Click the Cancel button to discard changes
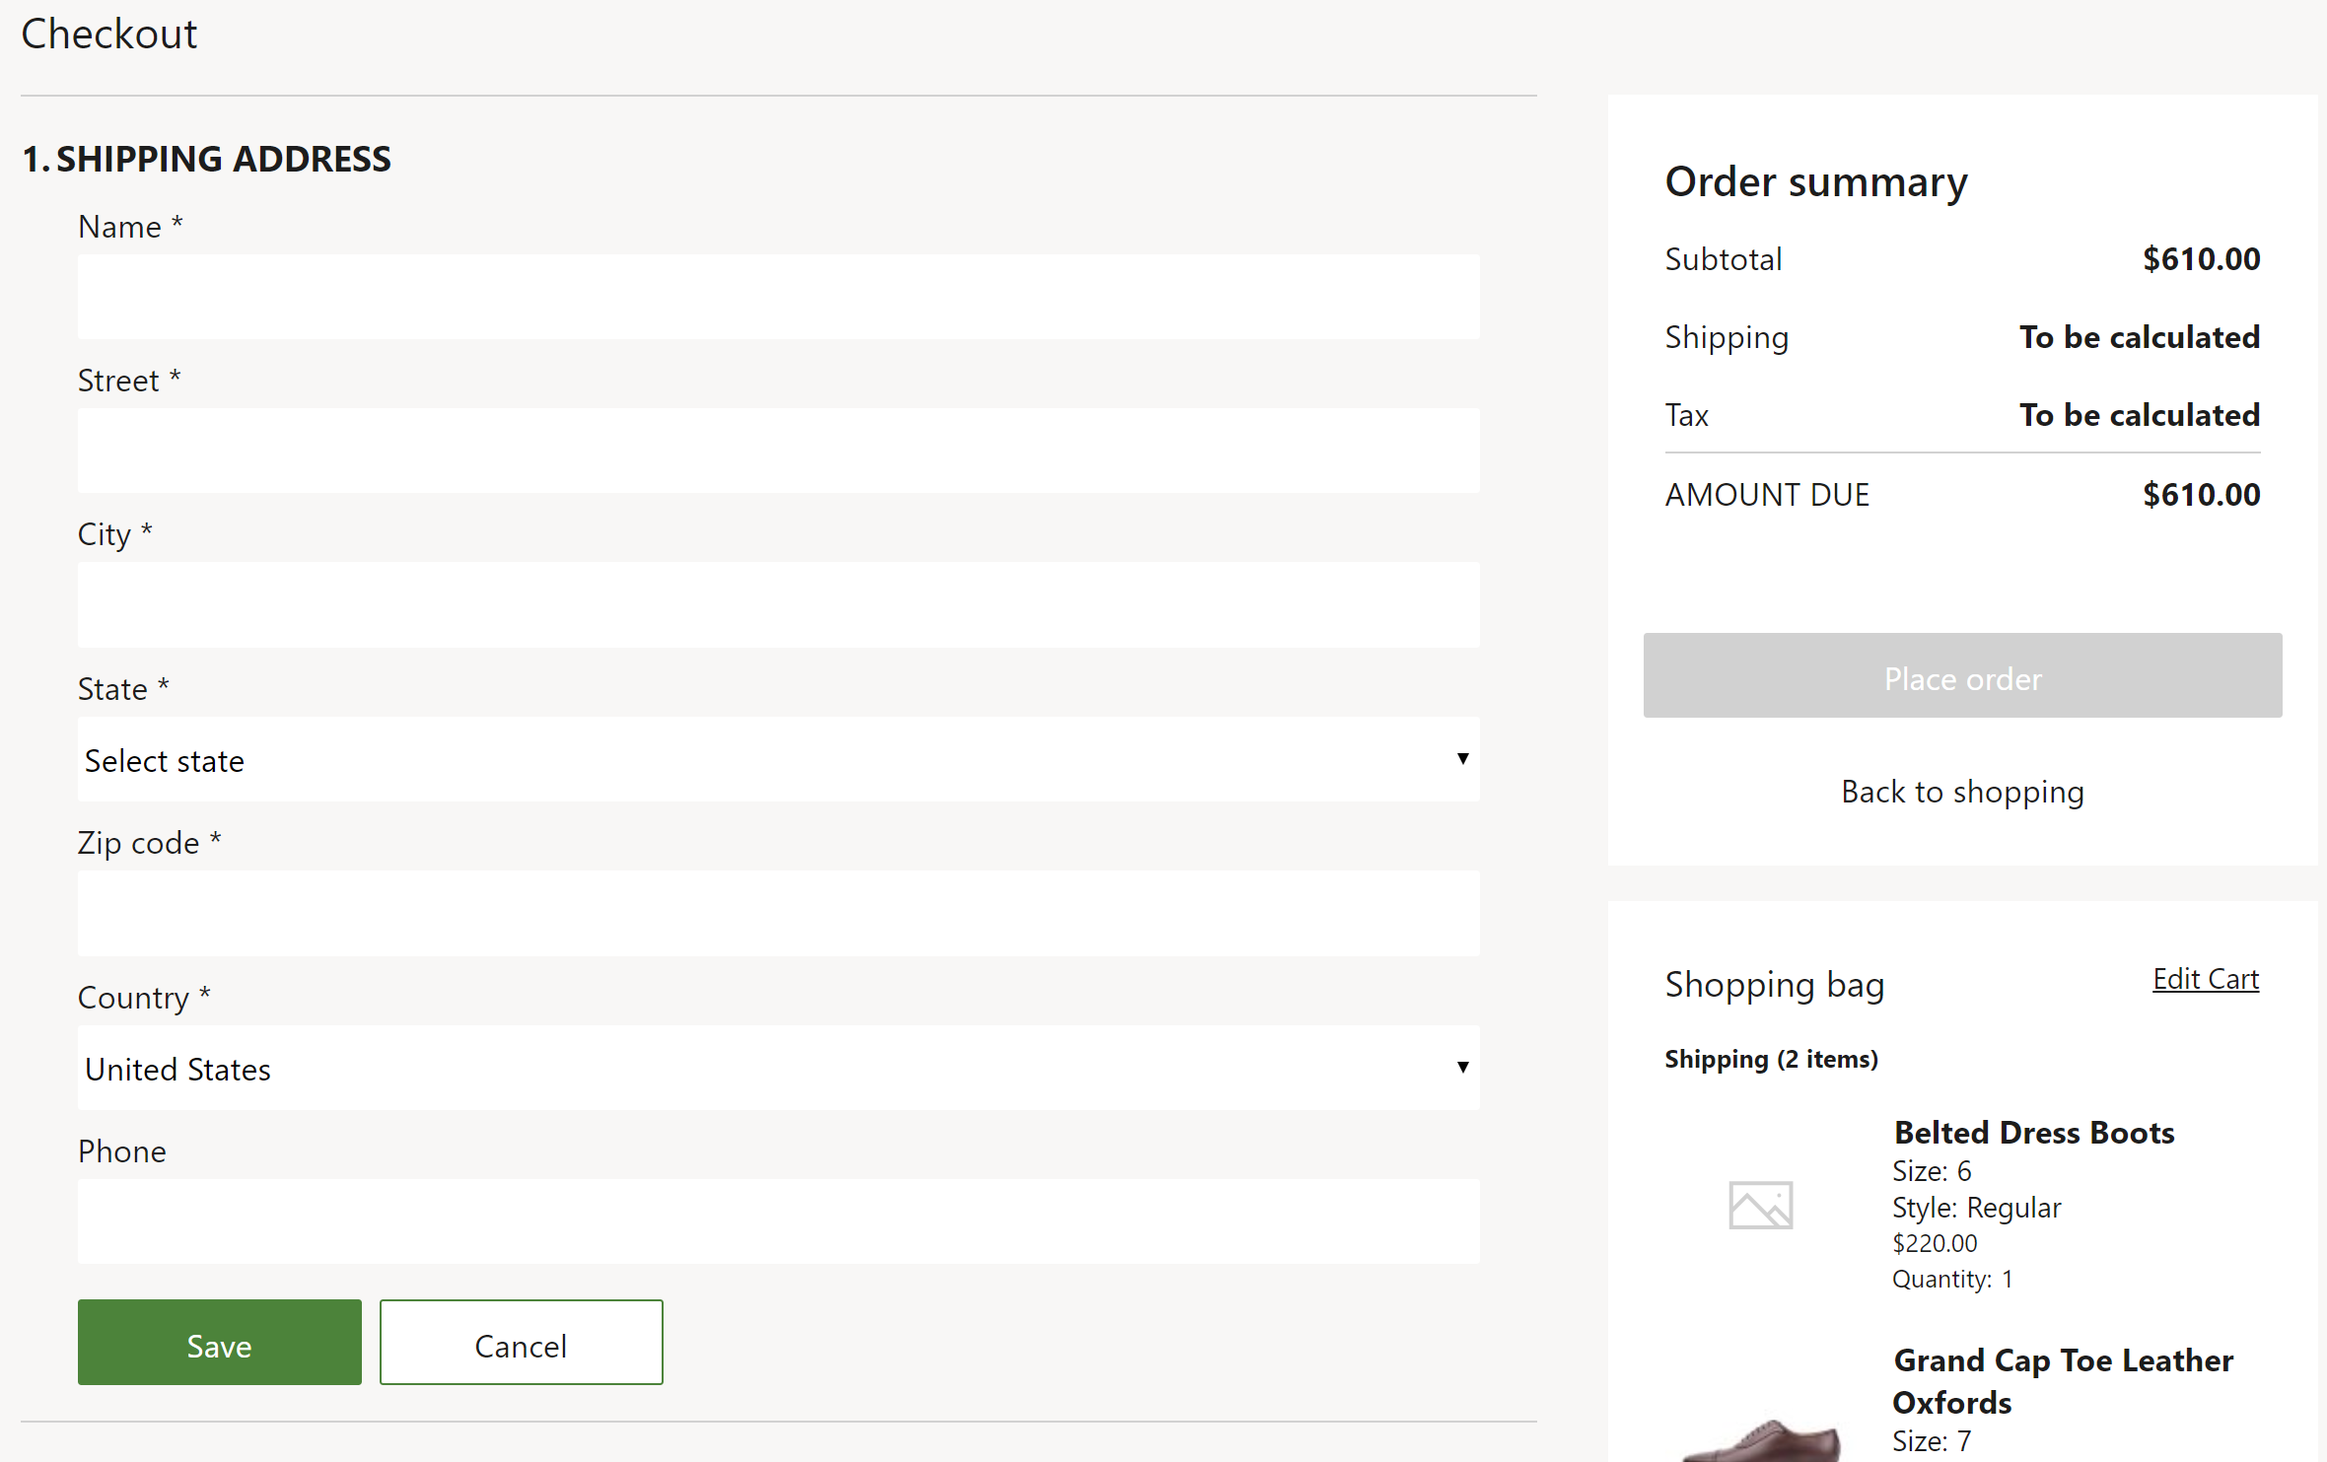2327x1462 pixels. pyautogui.click(x=519, y=1343)
